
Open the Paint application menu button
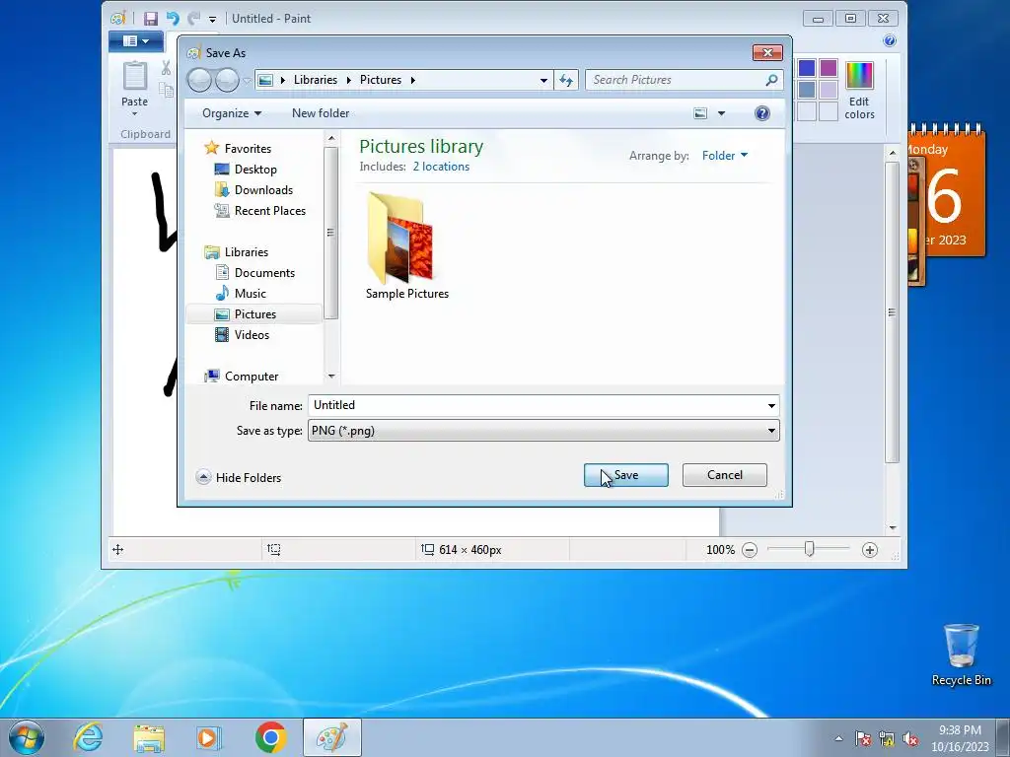point(136,41)
